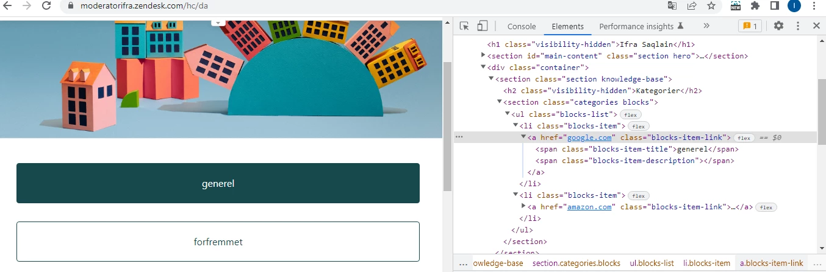Expand the section main-content node
The height and width of the screenshot is (272, 826).
pyautogui.click(x=484, y=56)
